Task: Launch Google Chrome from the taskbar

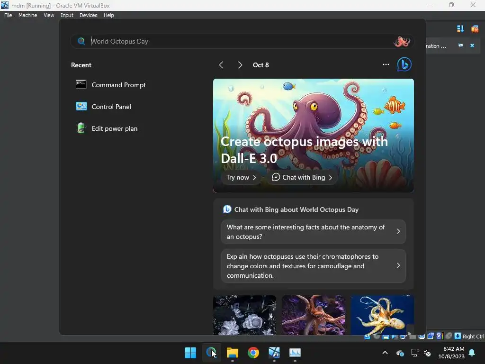Action: [253, 353]
